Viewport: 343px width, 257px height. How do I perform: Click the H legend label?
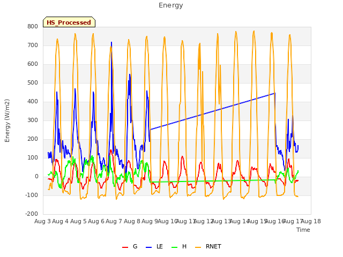(x=184, y=246)
